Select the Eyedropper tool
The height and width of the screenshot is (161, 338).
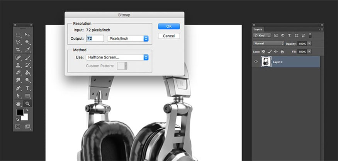click(27, 50)
